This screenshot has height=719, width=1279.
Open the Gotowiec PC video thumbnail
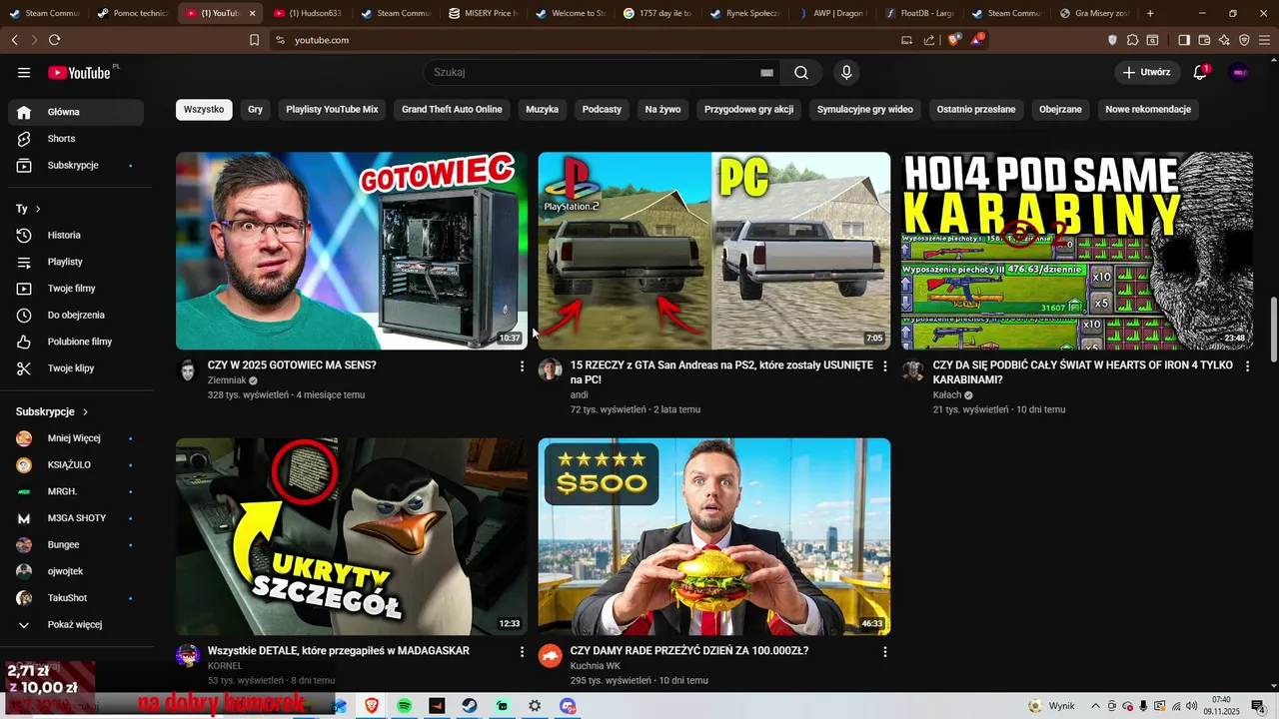click(352, 251)
